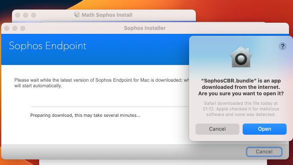Click the Math Sophos Install title icon
293x165 pixels.
pyautogui.click(x=77, y=14)
